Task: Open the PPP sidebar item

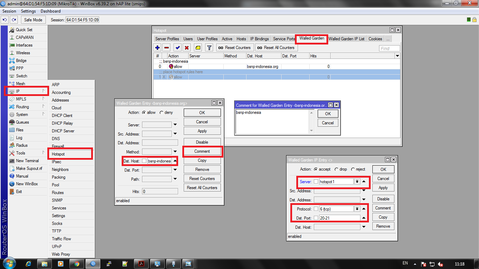Action: point(20,68)
